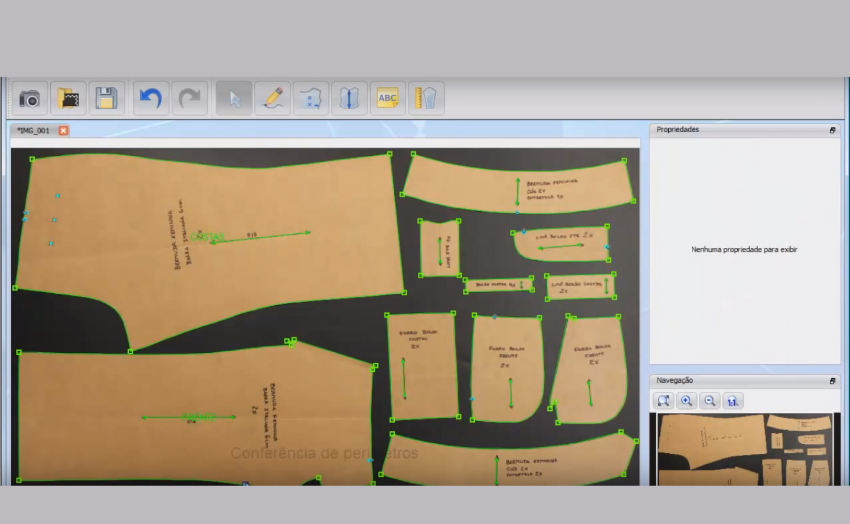Image resolution: width=850 pixels, height=524 pixels.
Task: Click the grey redo arrow
Action: pyautogui.click(x=189, y=99)
